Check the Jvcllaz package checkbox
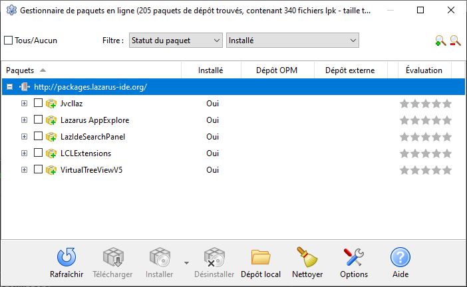Image resolution: width=467 pixels, height=287 pixels. [38, 104]
